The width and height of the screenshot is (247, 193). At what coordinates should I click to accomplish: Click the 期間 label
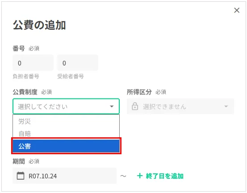(x=19, y=161)
